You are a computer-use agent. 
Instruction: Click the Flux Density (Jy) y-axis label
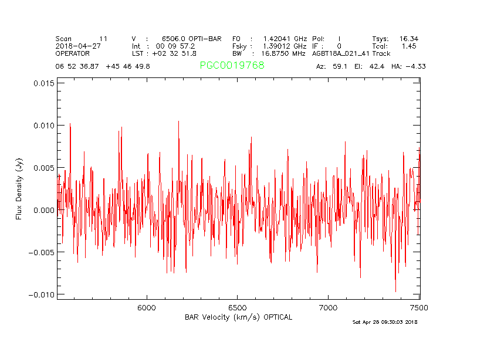tap(19, 191)
